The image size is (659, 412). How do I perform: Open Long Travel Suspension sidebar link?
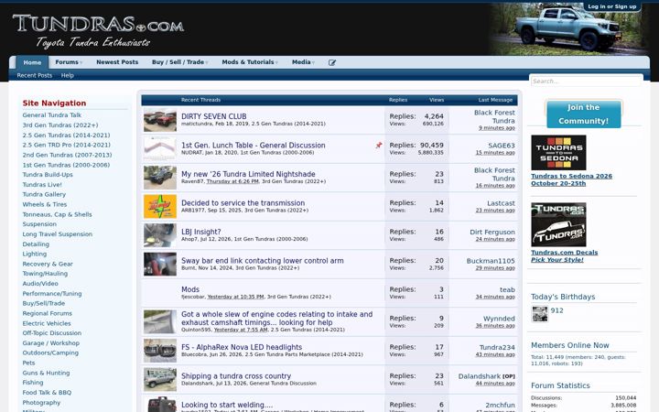[58, 234]
